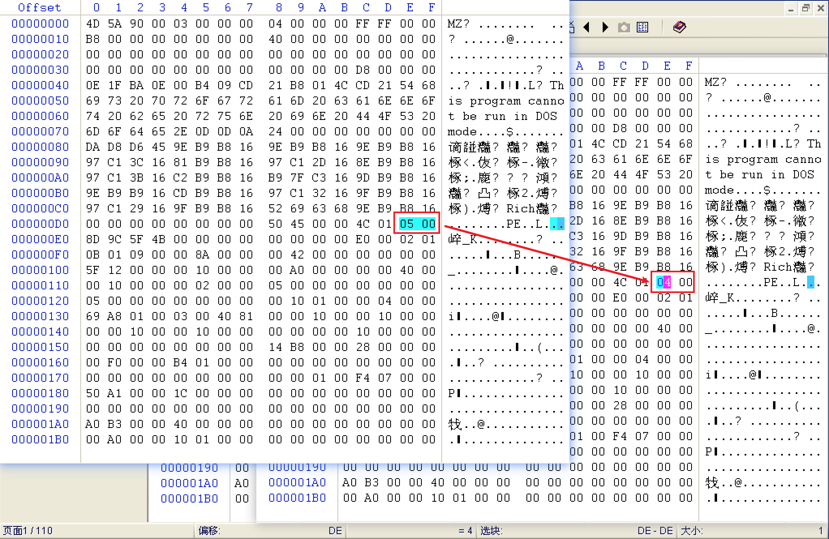Screen dimensions: 829x539
Task: Click the back navigation arrow icon
Action: [586, 28]
